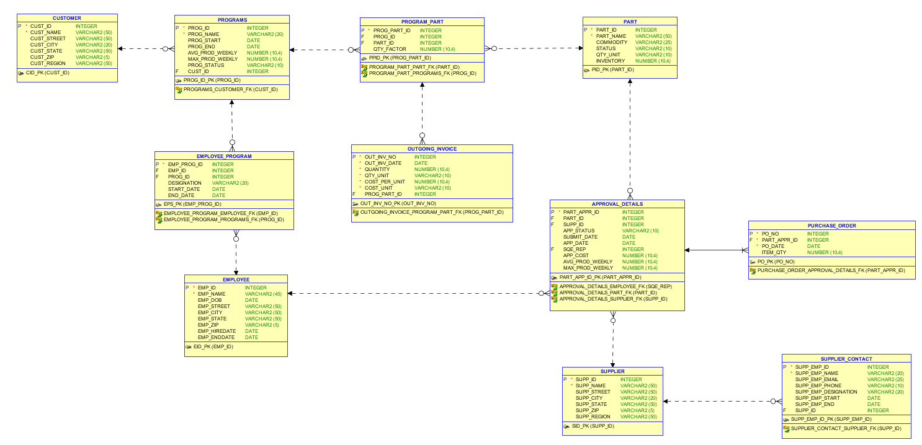Click the CUST_REGION column in CUSTOMER
Viewport: 922px width, 445px height.
tap(48, 63)
